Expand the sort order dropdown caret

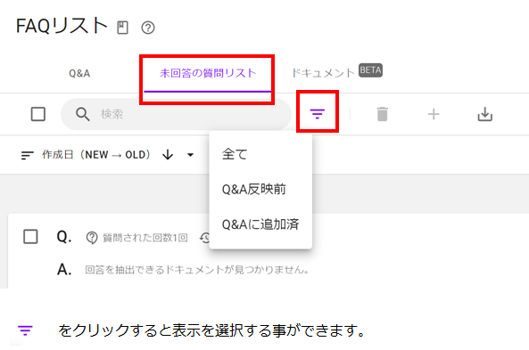190,155
